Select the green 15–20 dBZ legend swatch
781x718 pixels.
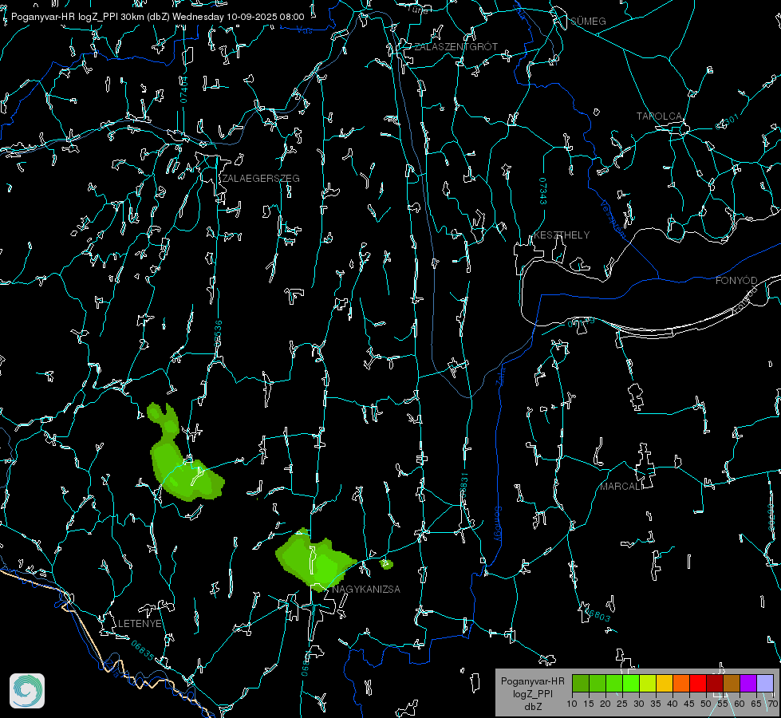pos(598,684)
